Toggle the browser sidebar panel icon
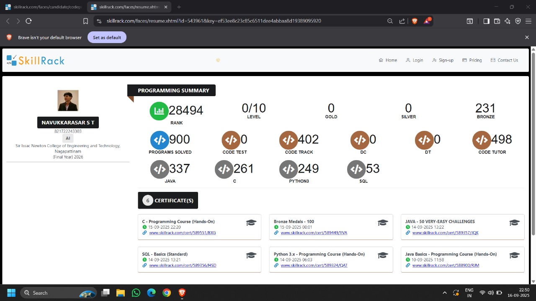 tap(486, 21)
